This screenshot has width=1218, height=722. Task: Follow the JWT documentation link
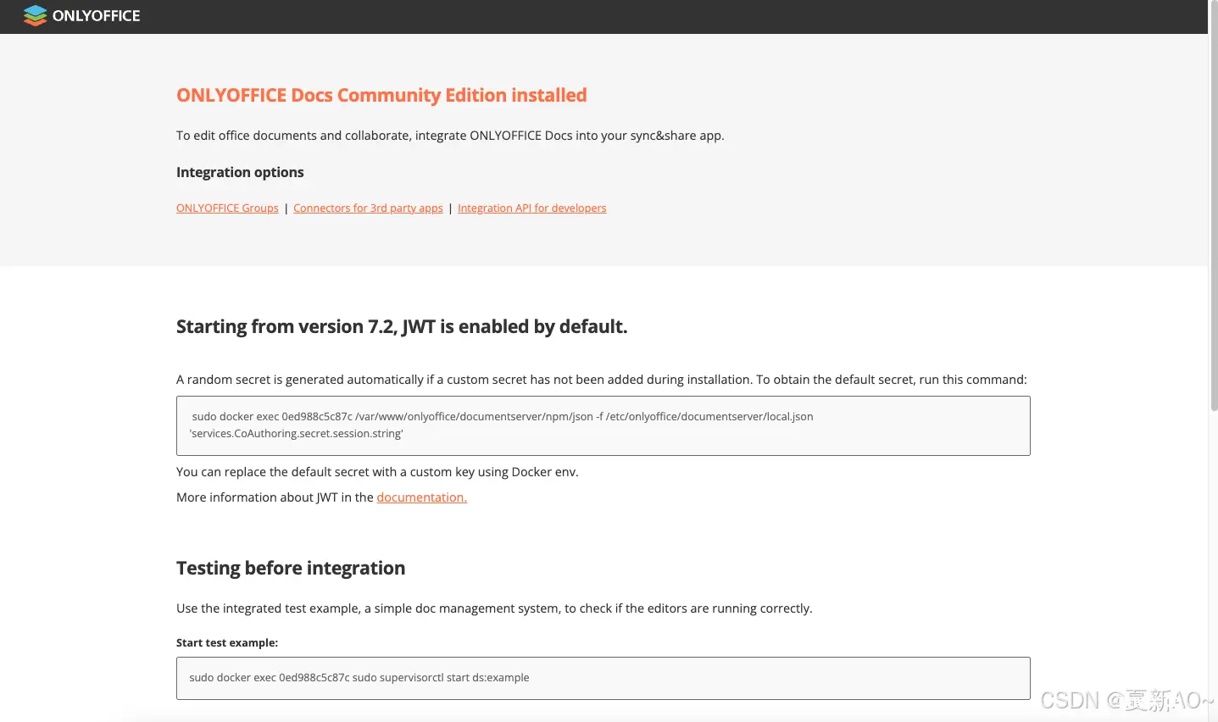(421, 497)
